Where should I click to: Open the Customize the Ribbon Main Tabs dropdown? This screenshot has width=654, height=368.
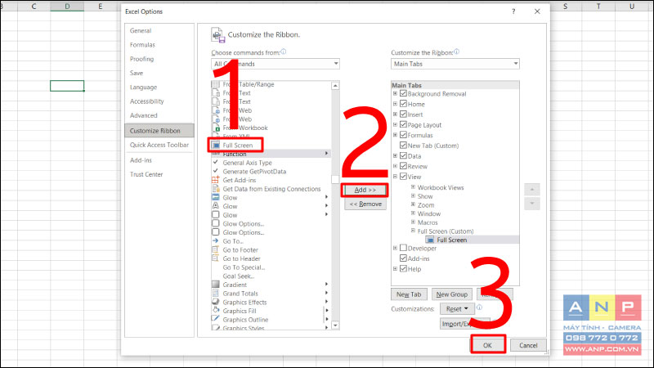coord(455,64)
